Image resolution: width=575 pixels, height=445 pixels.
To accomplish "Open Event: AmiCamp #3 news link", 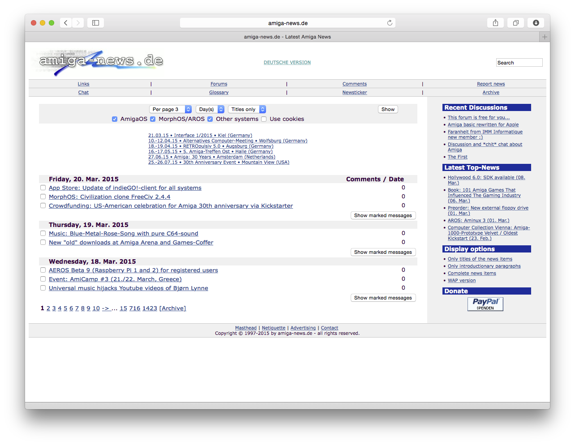I will pos(115,279).
